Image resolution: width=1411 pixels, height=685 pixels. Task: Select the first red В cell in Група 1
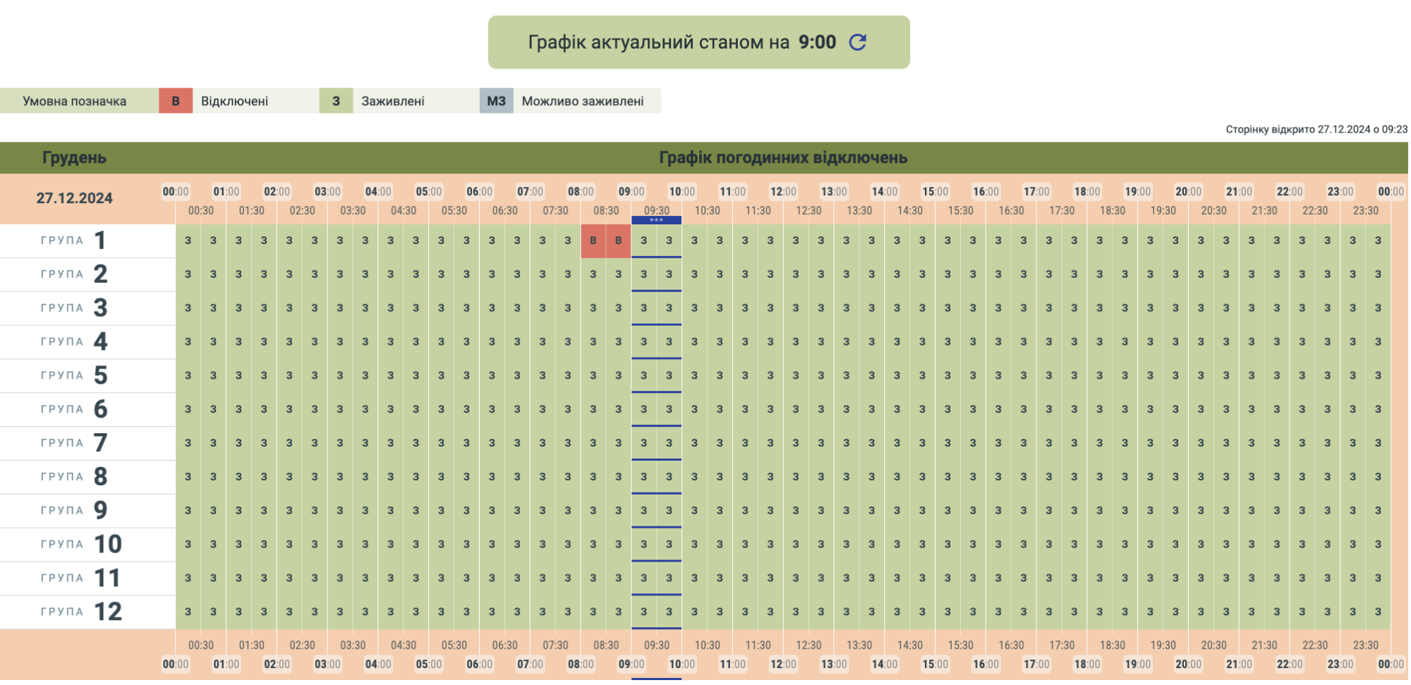[x=593, y=241]
